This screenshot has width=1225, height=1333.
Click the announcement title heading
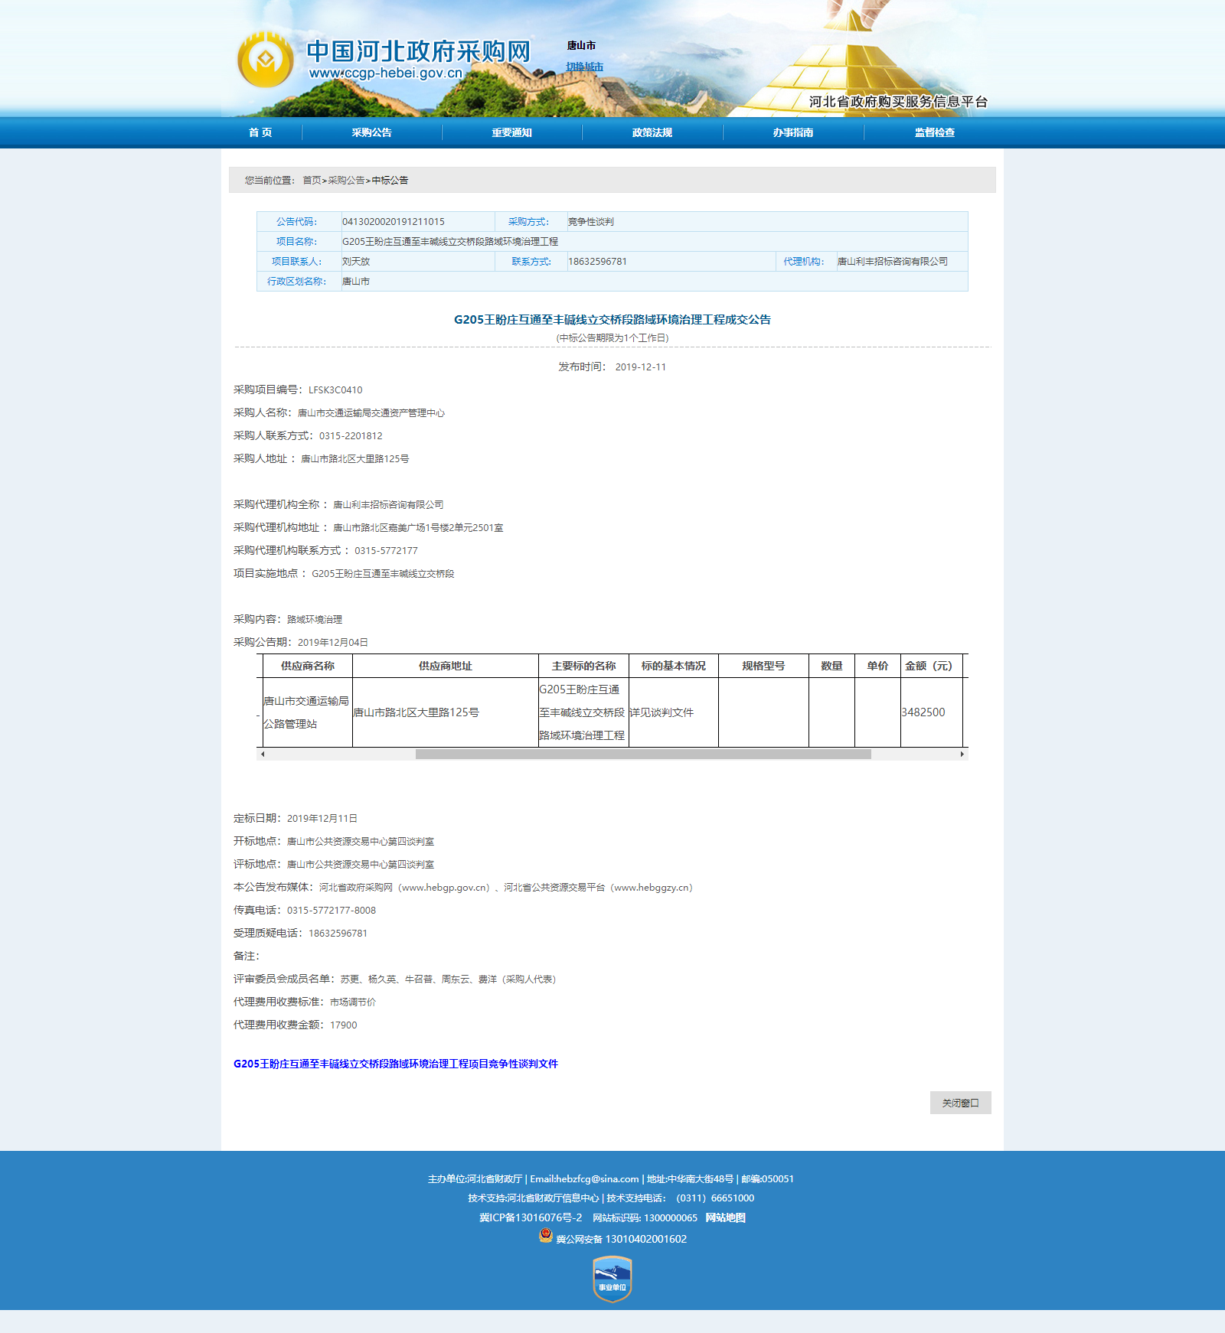pos(612,320)
